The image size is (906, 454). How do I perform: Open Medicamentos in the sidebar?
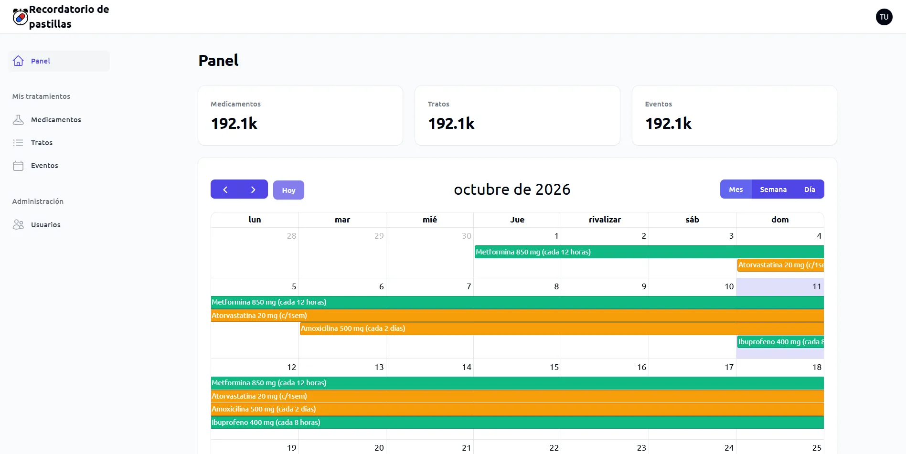tap(59, 120)
